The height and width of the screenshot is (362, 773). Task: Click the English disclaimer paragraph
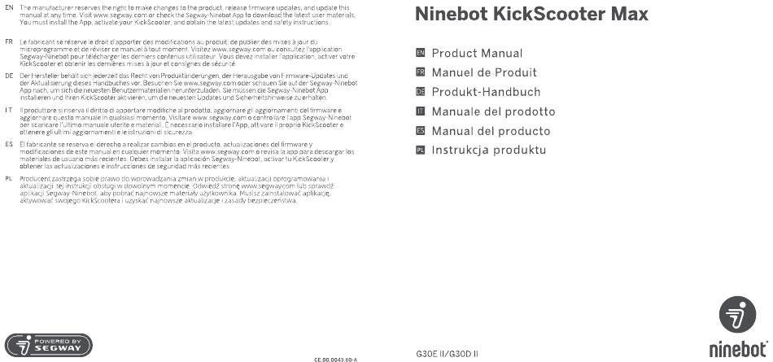click(185, 15)
